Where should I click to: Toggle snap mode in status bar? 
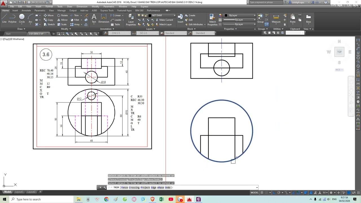click(266, 193)
